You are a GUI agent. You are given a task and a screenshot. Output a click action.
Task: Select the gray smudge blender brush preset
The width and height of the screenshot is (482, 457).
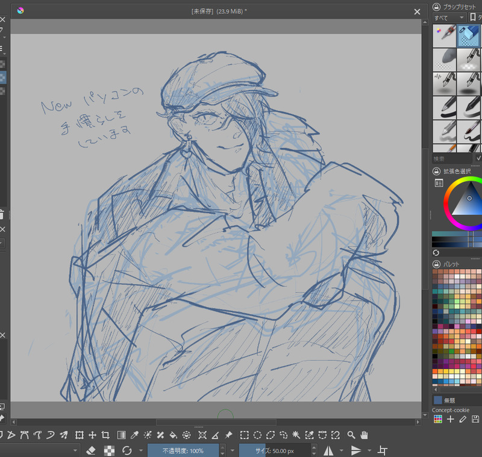pos(445,60)
